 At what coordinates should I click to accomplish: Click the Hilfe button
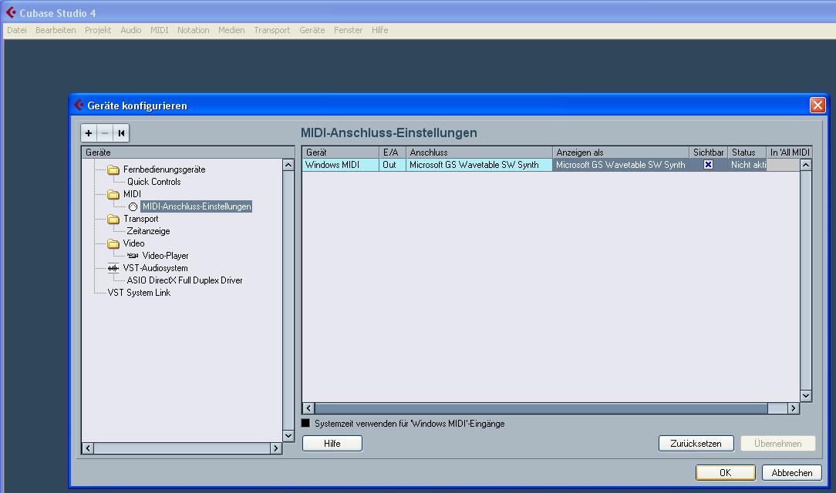click(332, 444)
